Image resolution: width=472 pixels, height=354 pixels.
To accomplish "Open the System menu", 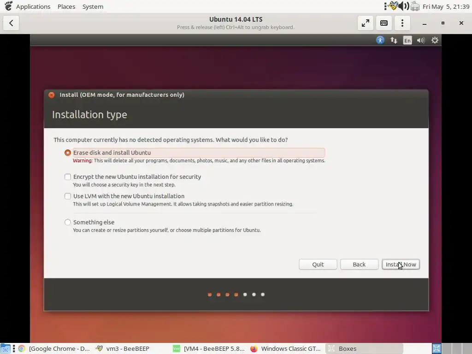I will [x=93, y=6].
